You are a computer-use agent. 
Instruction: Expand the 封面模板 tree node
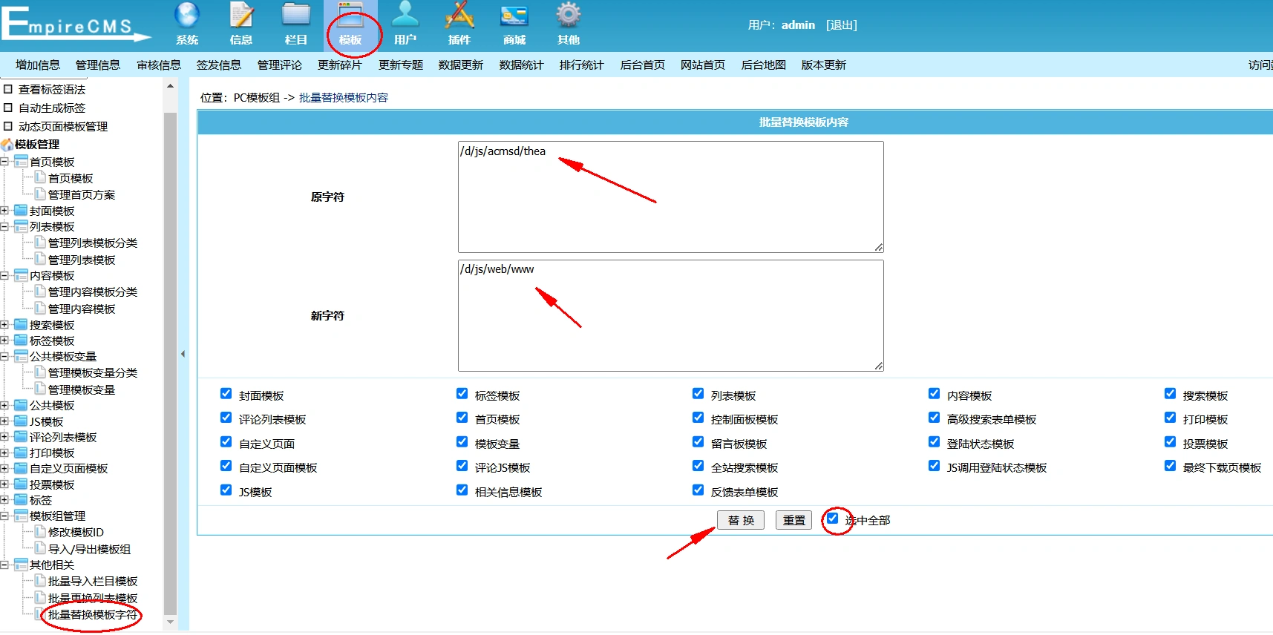click(x=4, y=211)
